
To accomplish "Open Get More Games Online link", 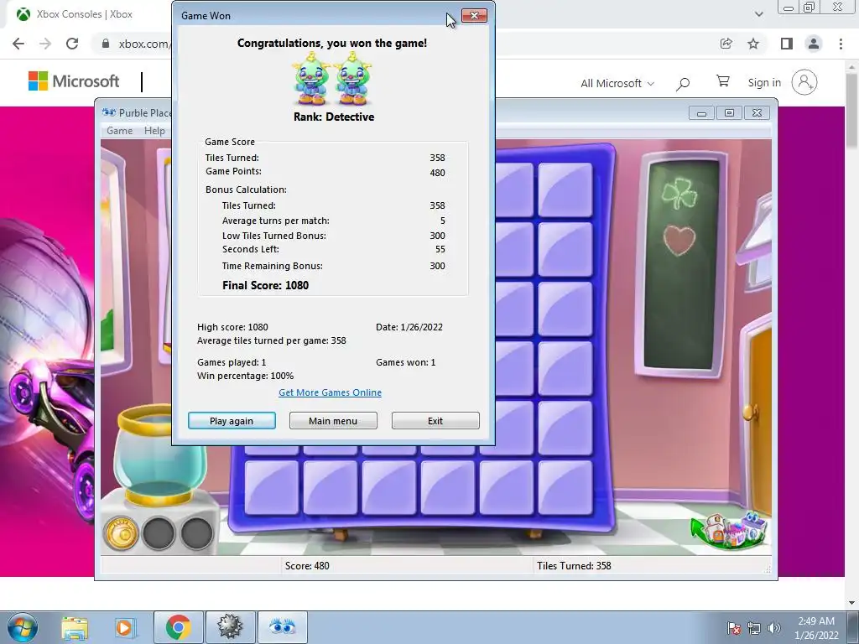I will coord(330,392).
